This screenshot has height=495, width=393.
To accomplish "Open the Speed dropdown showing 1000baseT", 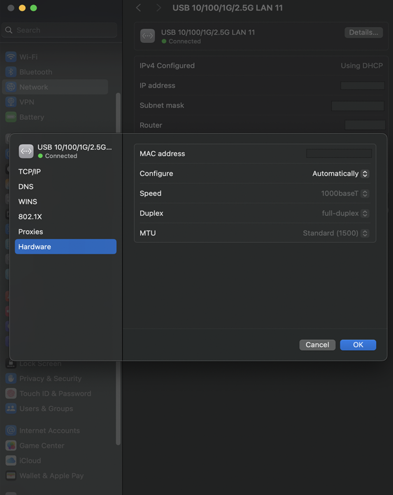I will point(345,193).
